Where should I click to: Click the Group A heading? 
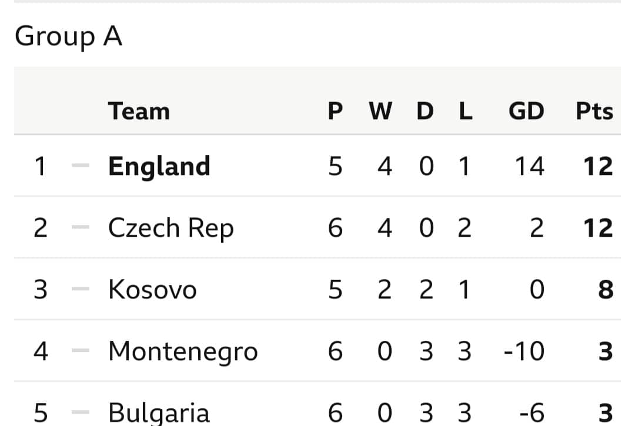pos(68,36)
